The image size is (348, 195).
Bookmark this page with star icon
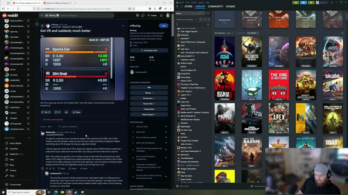coord(133,9)
